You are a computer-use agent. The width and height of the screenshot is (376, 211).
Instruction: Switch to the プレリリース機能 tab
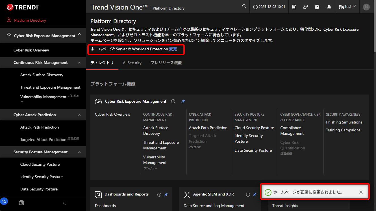click(166, 63)
